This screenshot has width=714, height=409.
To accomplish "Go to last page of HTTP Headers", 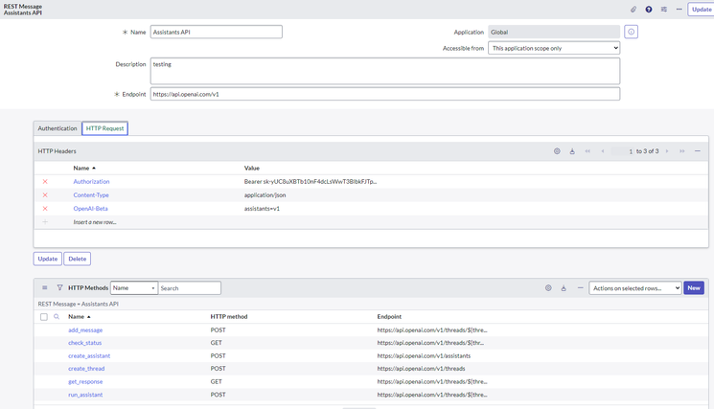I will click(x=682, y=151).
